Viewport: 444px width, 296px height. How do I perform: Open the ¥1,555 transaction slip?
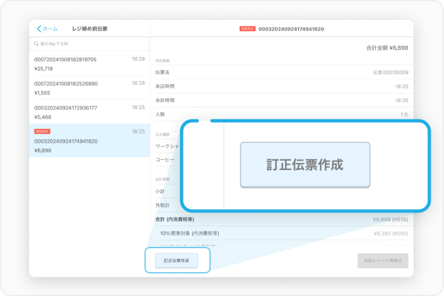pos(89,88)
